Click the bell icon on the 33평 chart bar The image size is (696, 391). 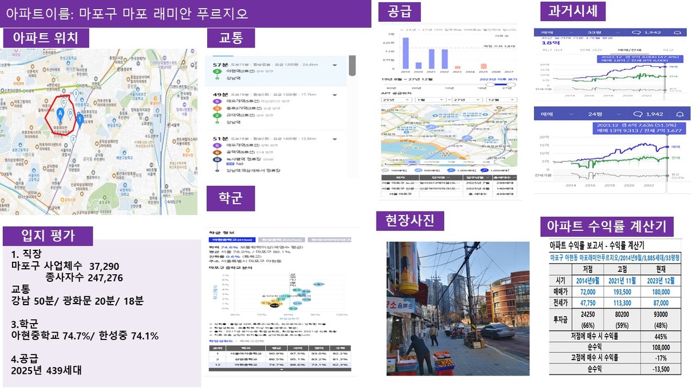(679, 33)
